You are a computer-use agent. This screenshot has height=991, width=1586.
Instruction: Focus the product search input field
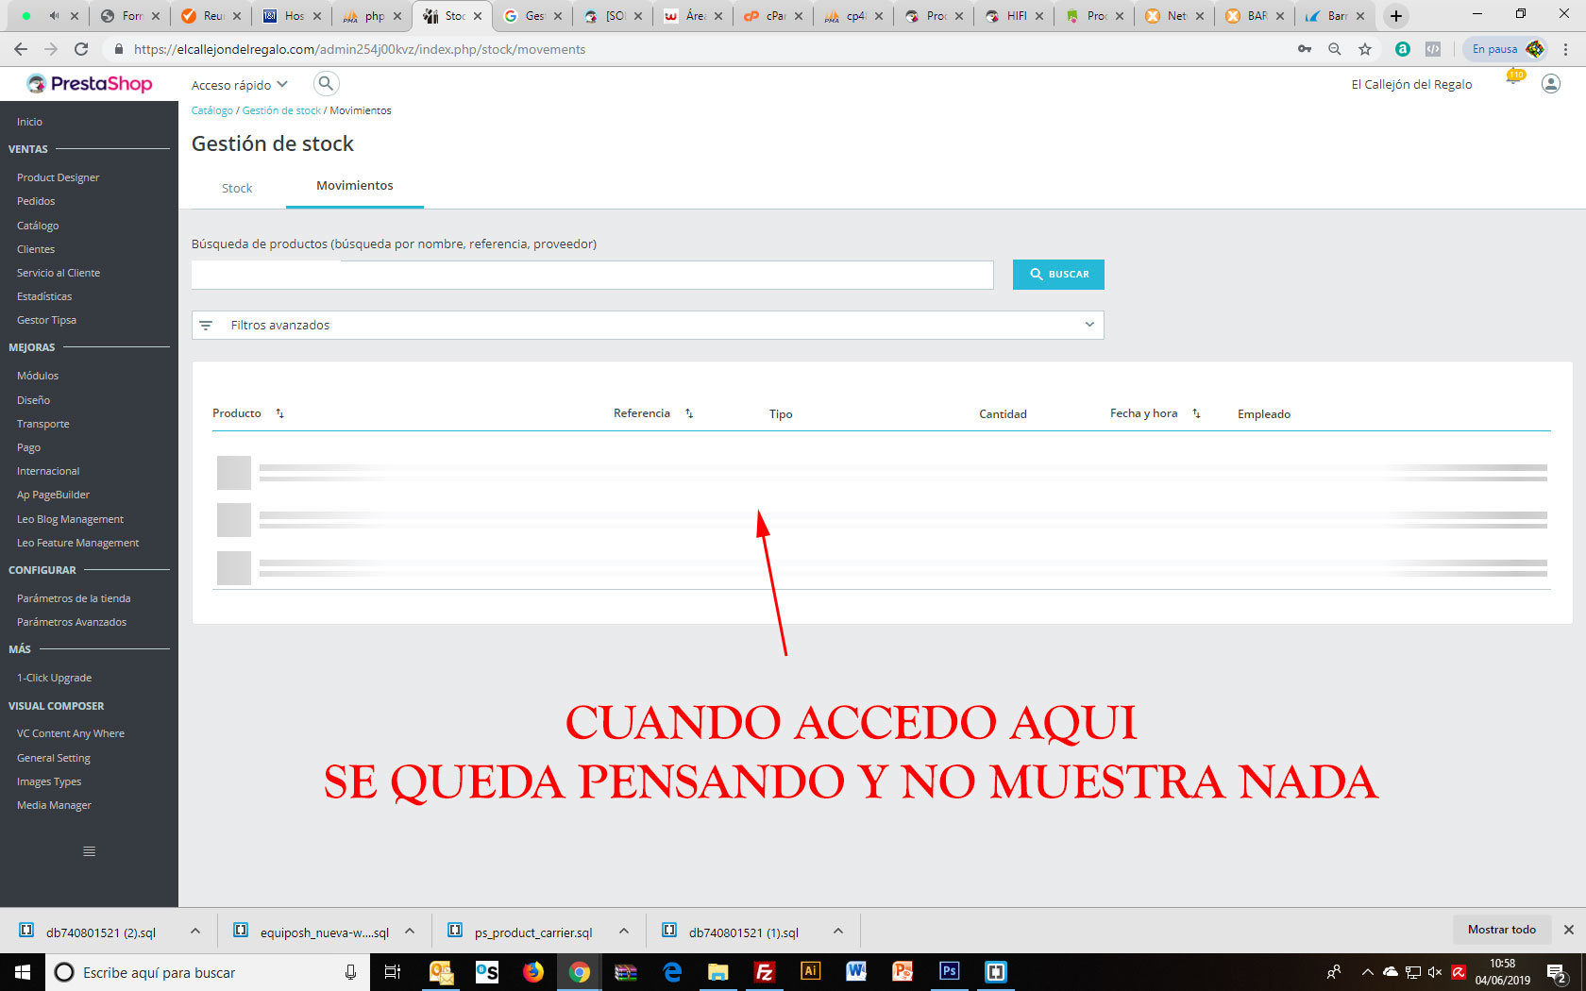(593, 275)
